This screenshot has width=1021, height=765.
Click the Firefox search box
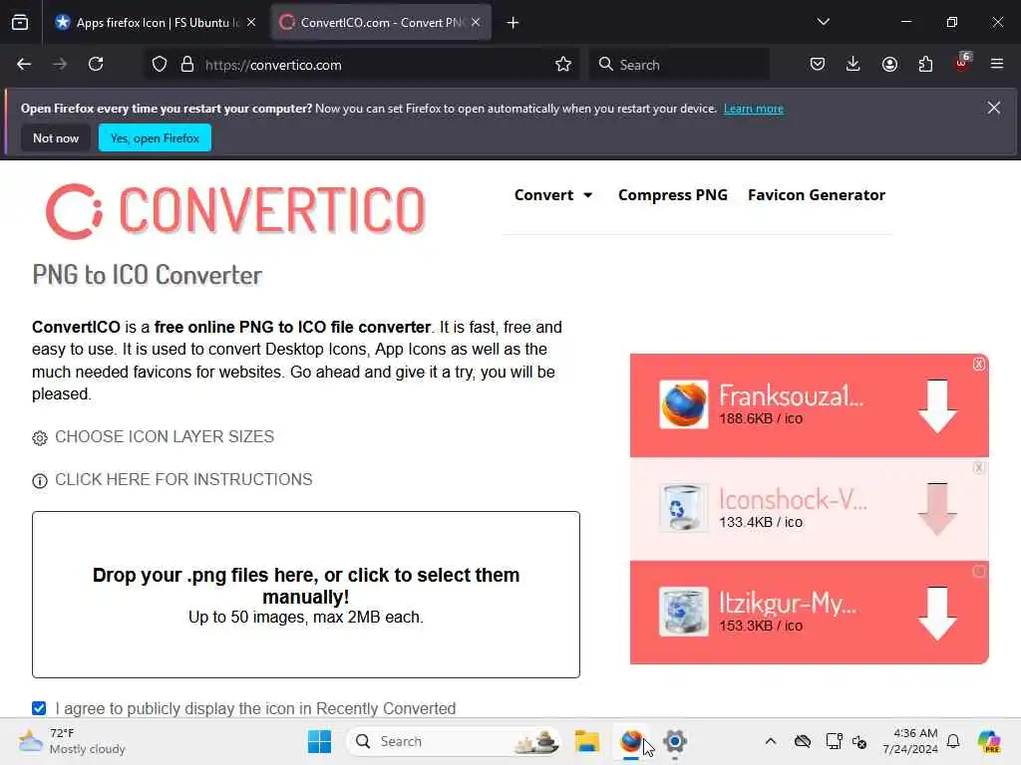pos(679,65)
